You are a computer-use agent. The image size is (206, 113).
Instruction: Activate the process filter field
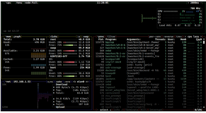coord(111,37)
